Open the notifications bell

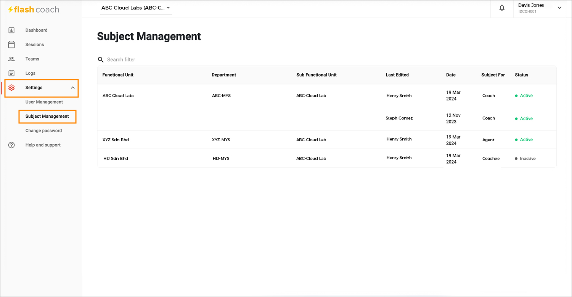[502, 8]
